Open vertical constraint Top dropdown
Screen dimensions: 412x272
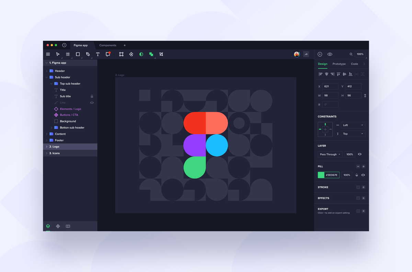pyautogui.click(x=353, y=134)
